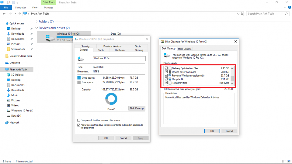
Task: Click OK in the Properties dialog
Action: pyautogui.click(x=106, y=138)
